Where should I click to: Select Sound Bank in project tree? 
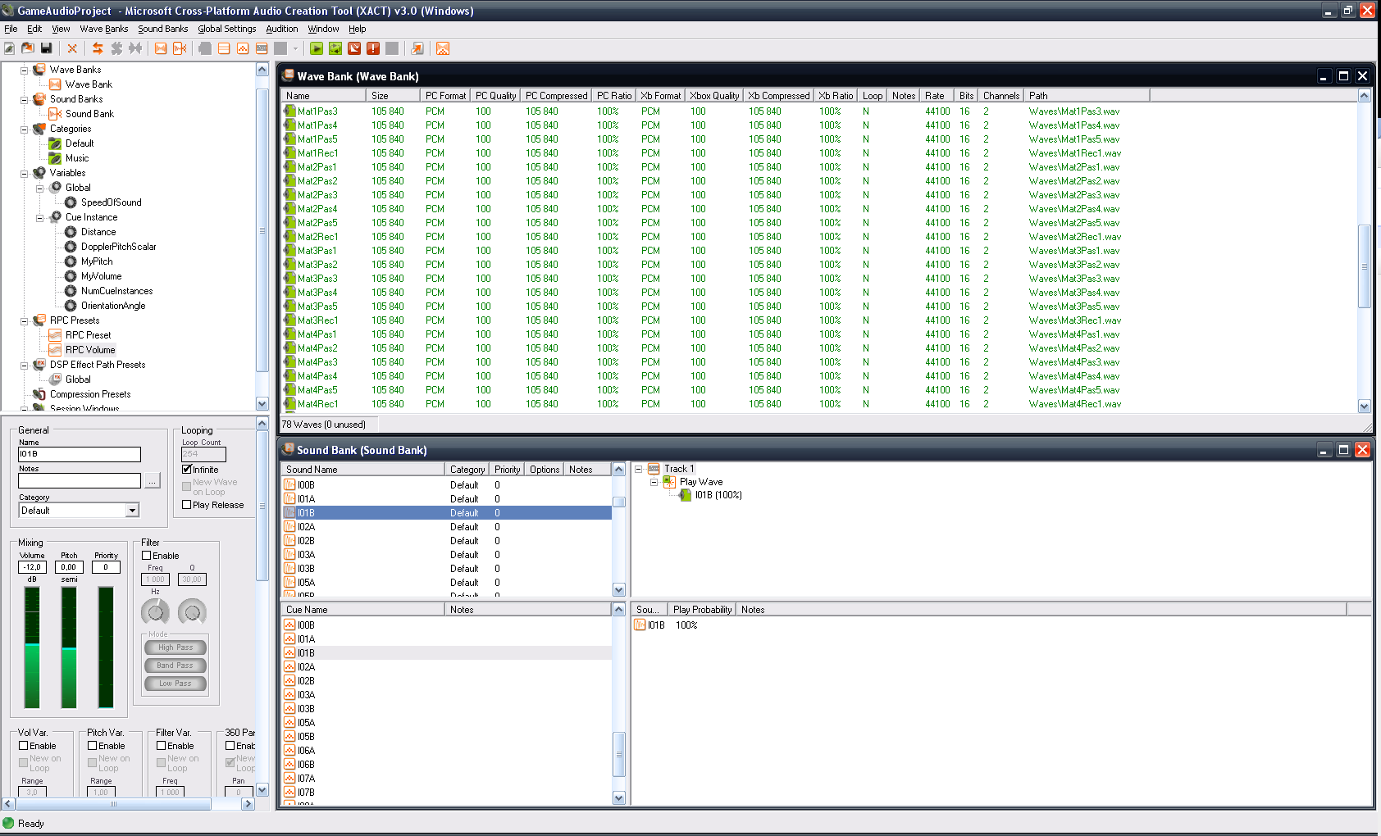point(89,114)
